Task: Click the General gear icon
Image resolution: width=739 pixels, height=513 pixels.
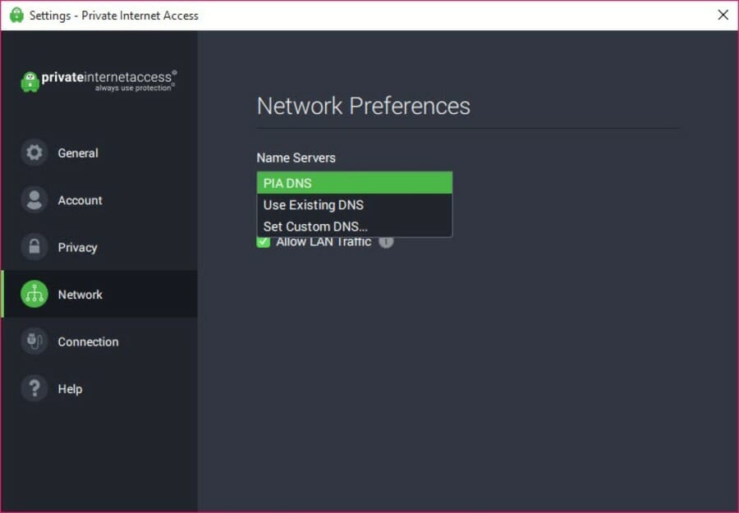Action: [x=34, y=153]
